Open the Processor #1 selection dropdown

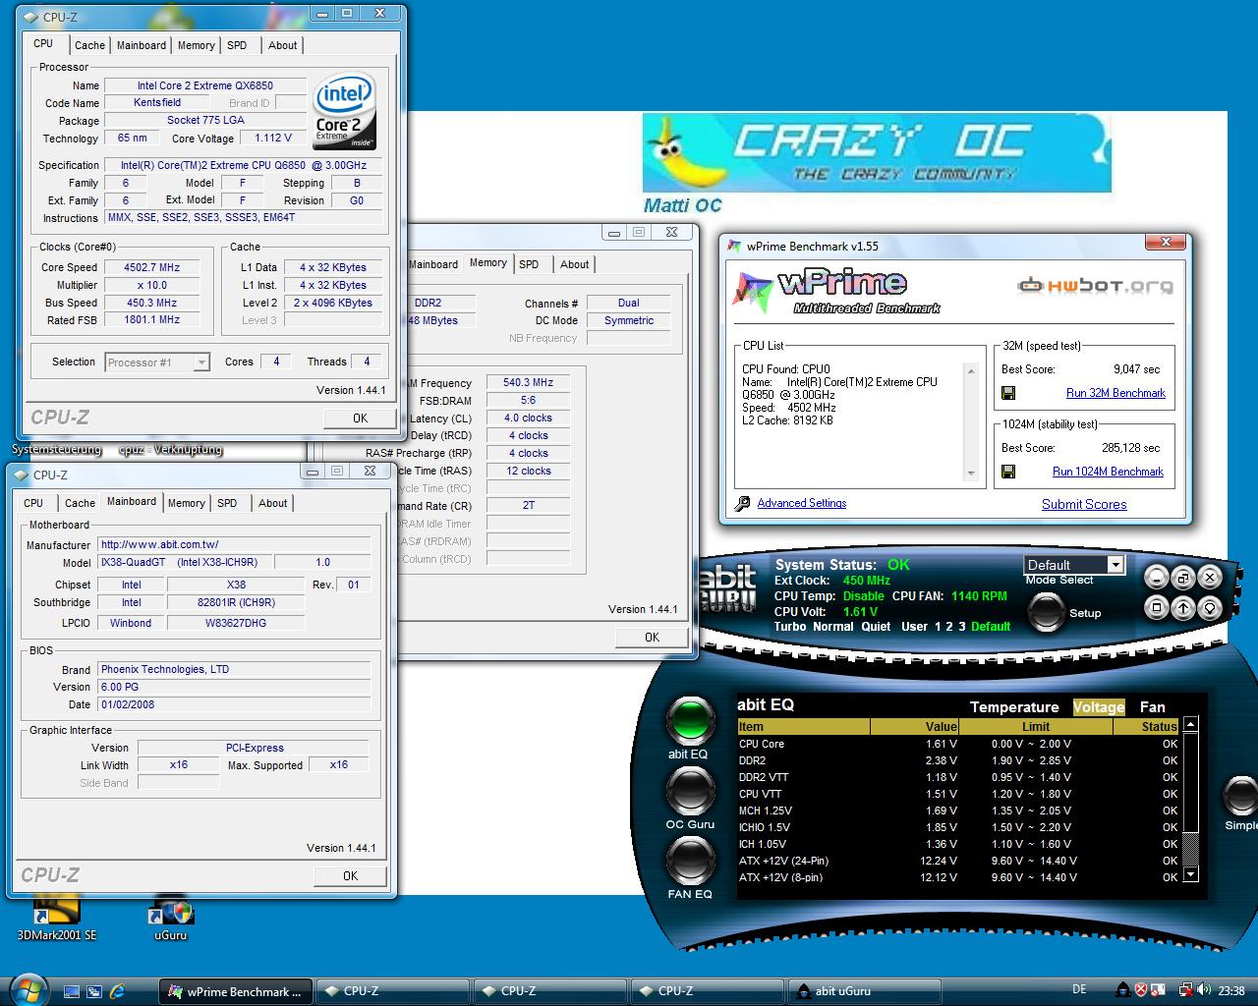[x=157, y=362]
